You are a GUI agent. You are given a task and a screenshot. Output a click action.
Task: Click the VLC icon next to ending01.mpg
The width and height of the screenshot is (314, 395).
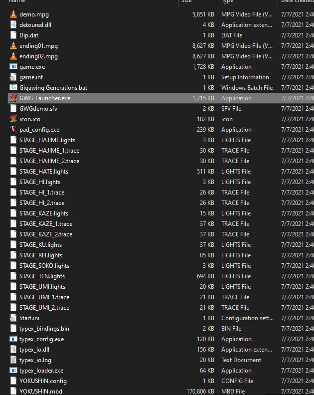coord(13,46)
